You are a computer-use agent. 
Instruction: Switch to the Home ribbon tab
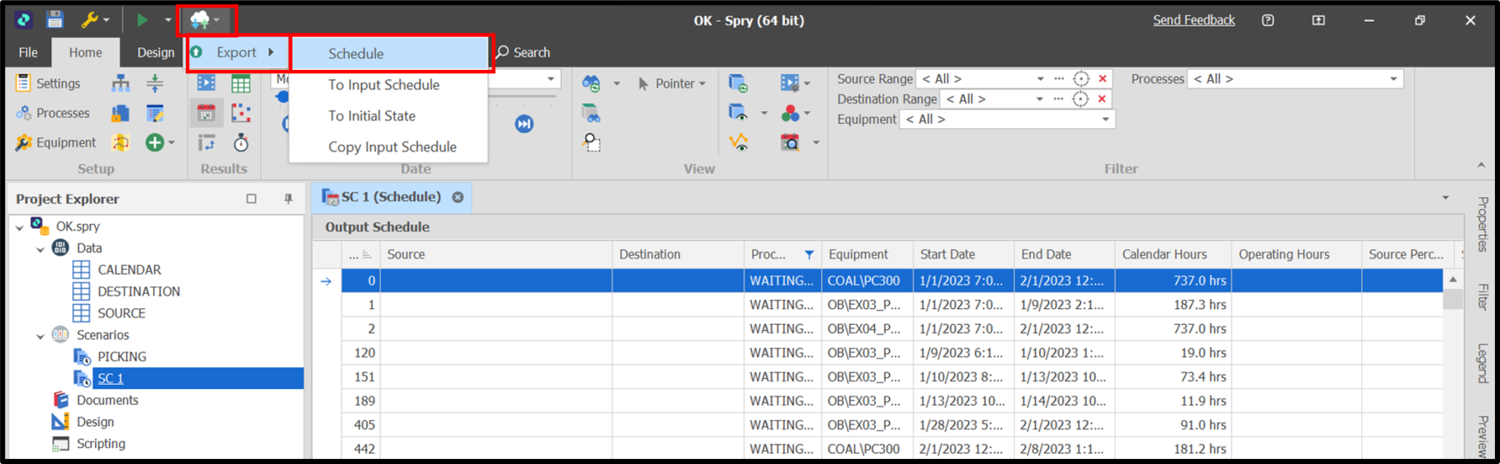click(x=86, y=52)
